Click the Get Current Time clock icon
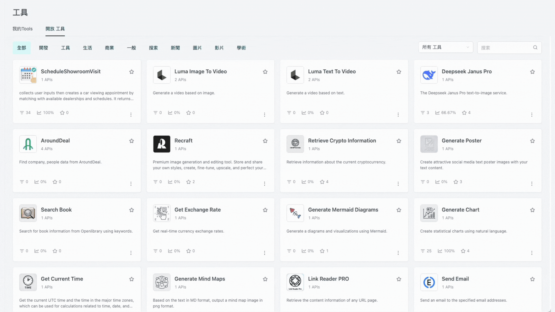This screenshot has width=555, height=312. click(28, 282)
